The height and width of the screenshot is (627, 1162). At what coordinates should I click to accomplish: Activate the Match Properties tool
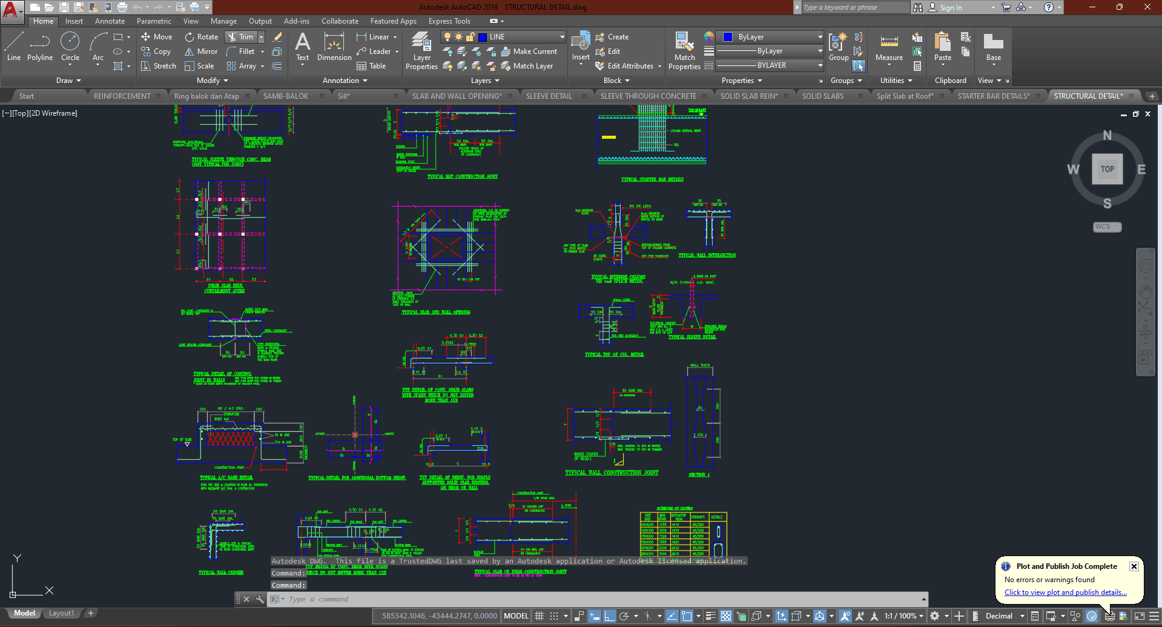684,51
